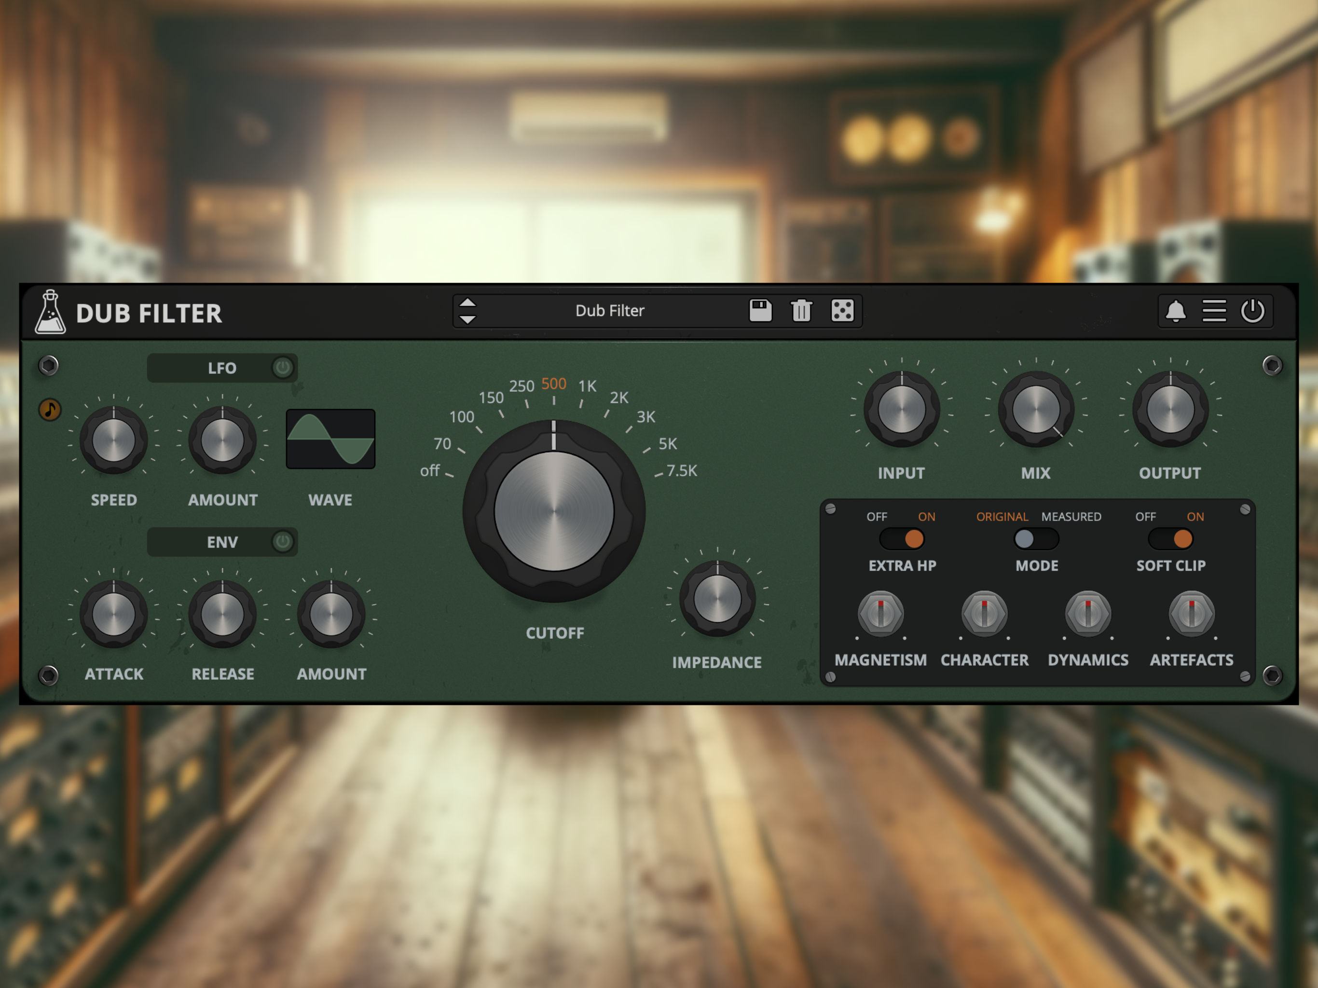Screen dimensions: 1318x988
Task: Click the large CUTOFF knob
Action: pos(554,511)
